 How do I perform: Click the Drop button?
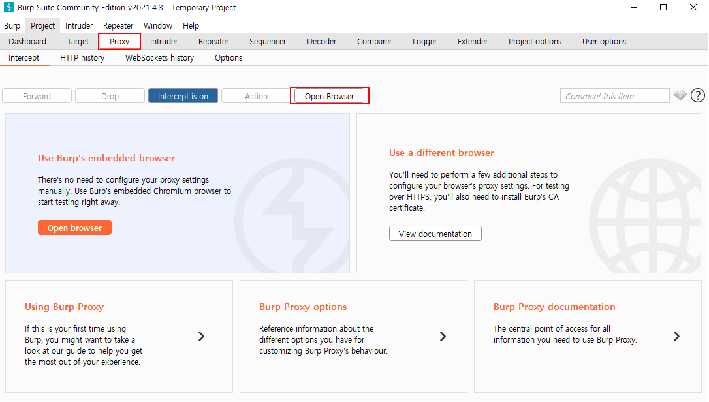pyautogui.click(x=110, y=96)
